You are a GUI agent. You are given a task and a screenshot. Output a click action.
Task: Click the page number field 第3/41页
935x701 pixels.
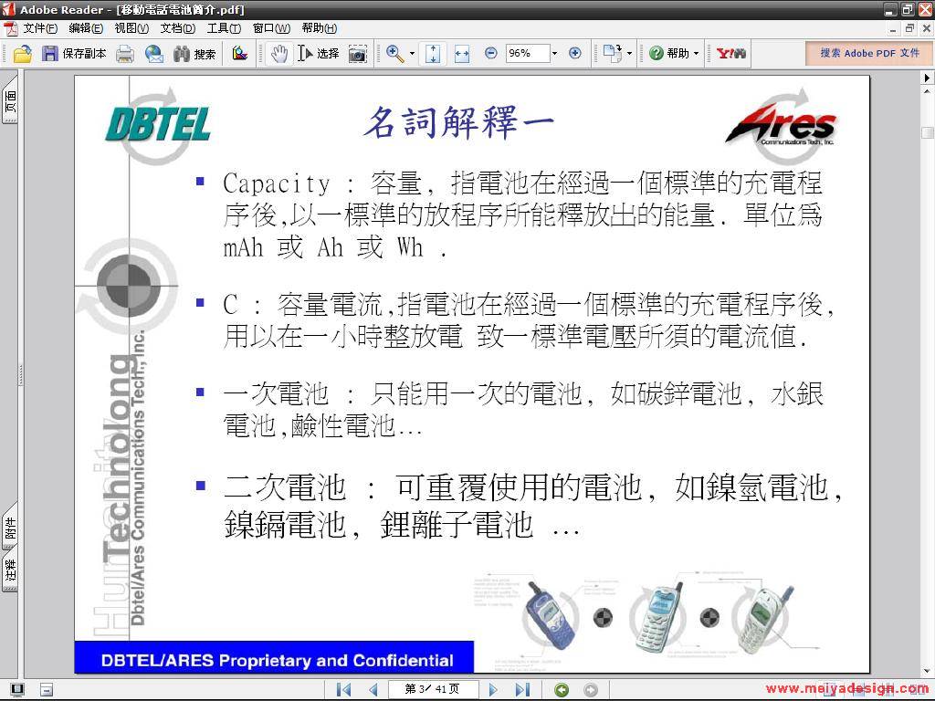(x=432, y=689)
